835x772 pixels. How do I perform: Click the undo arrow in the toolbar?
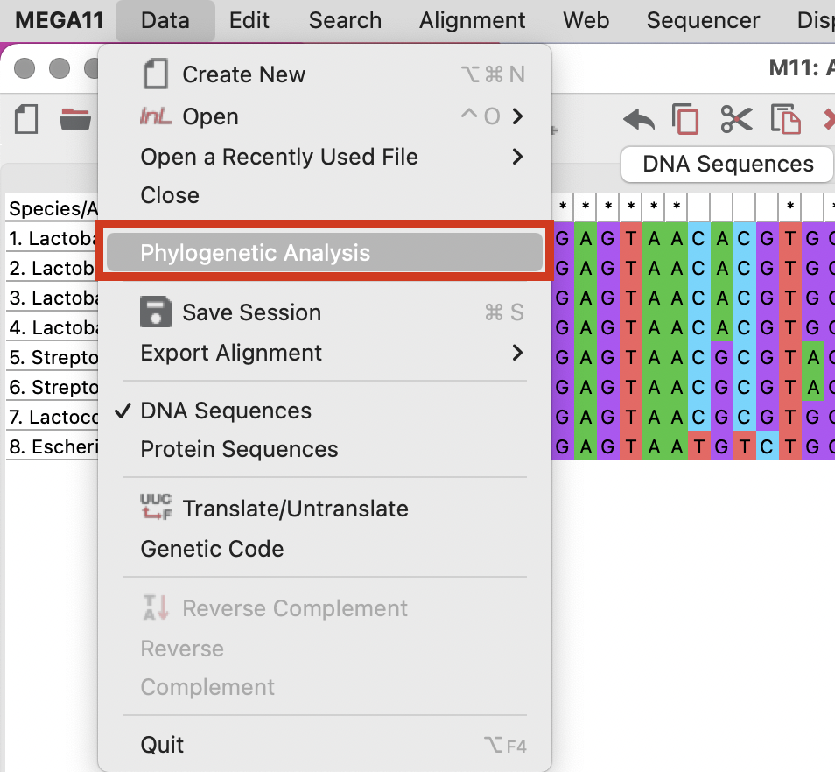click(639, 119)
